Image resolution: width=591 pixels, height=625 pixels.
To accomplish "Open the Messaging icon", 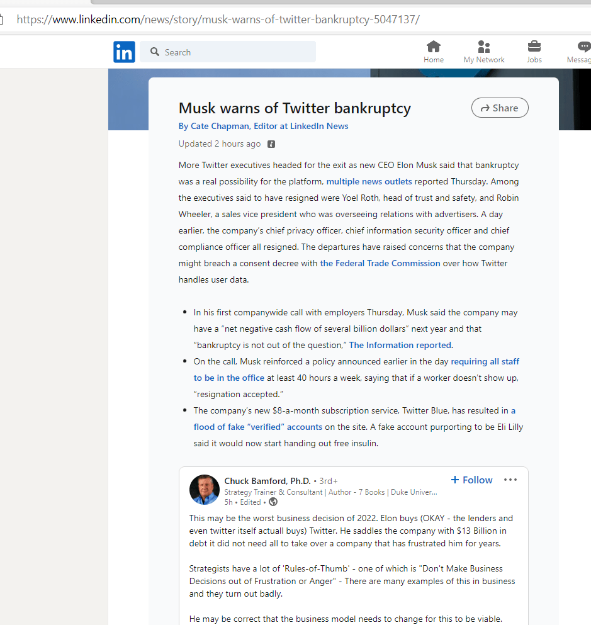I will (583, 47).
